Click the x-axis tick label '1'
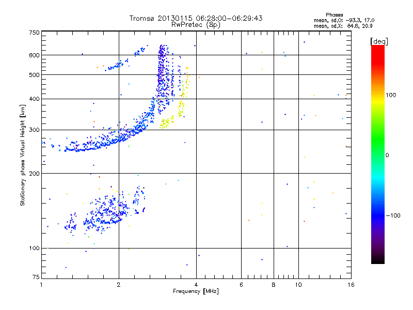 point(41,285)
